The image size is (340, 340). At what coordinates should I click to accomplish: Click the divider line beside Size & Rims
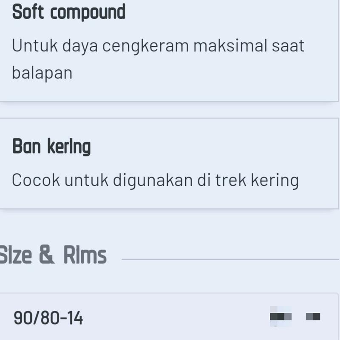point(229,259)
